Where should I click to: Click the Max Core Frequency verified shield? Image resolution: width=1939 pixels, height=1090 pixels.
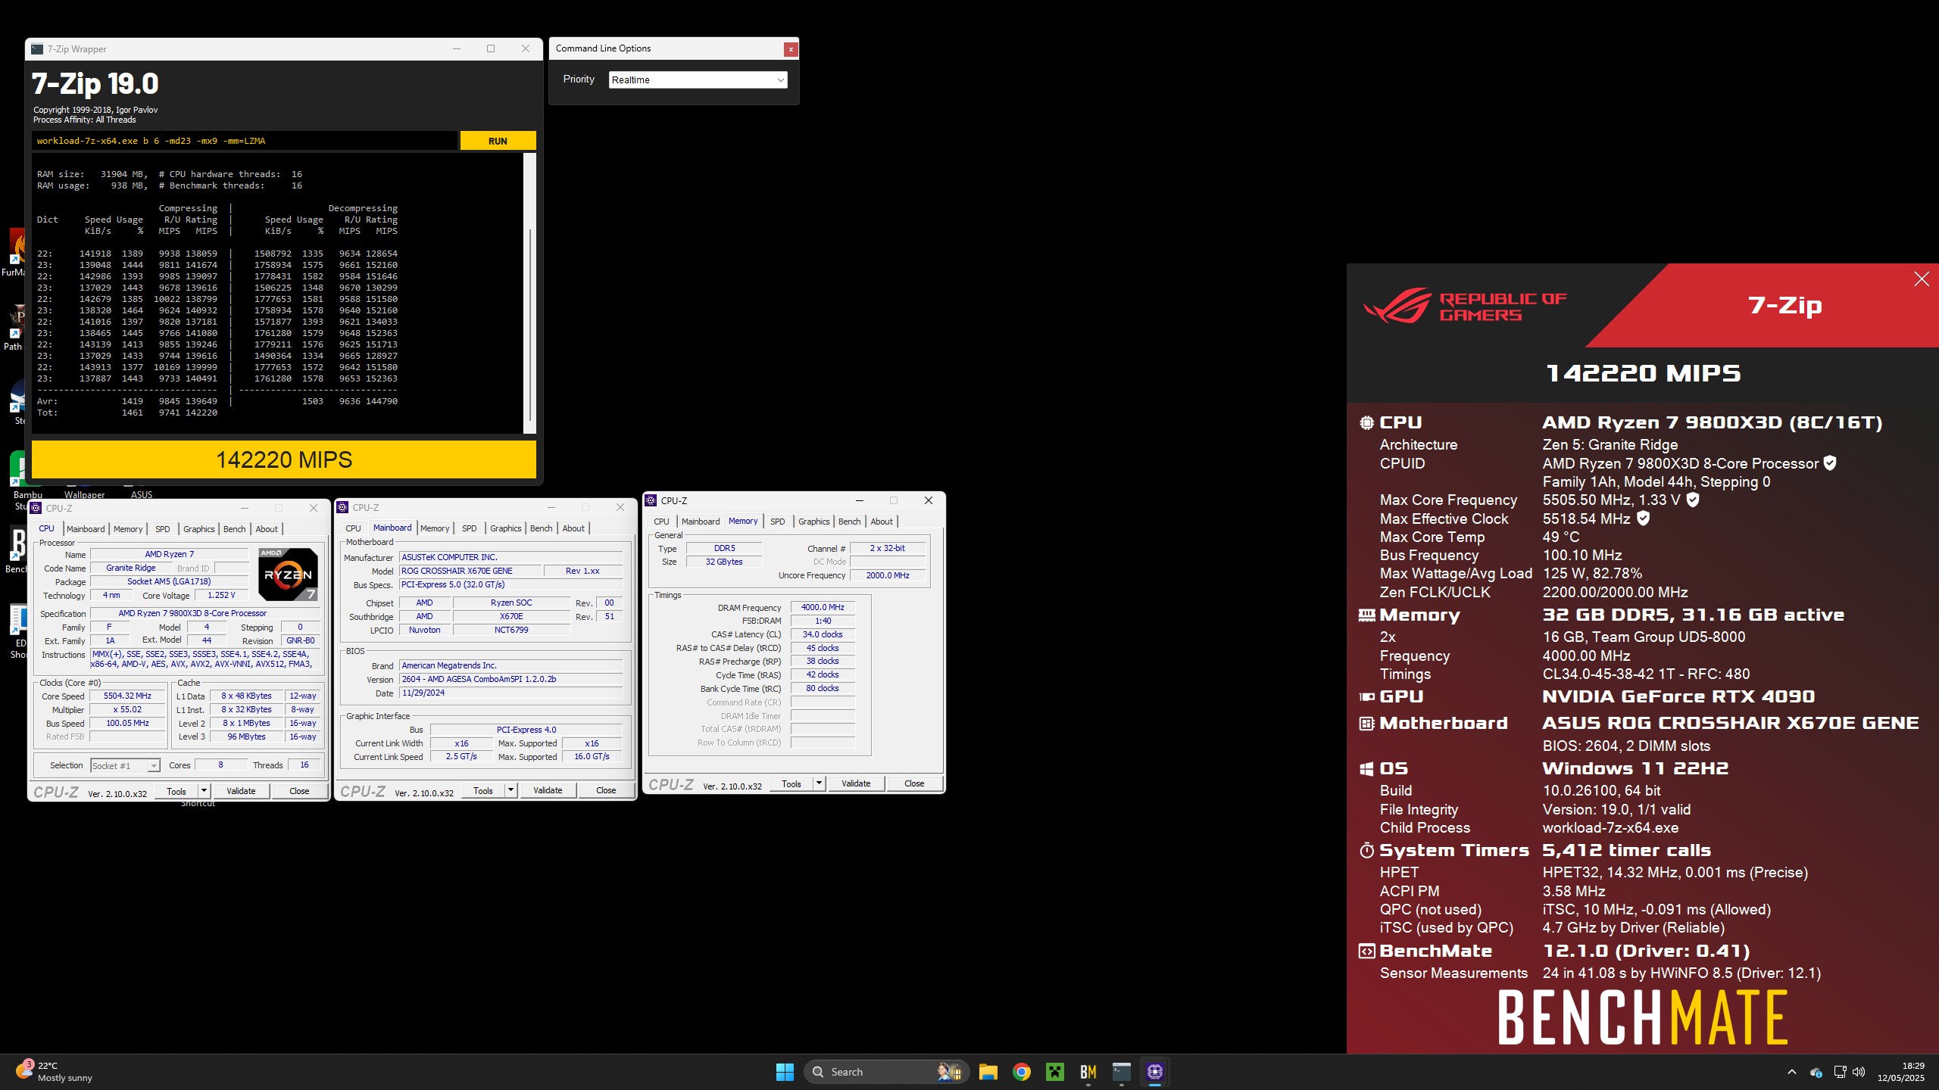[x=1693, y=500]
